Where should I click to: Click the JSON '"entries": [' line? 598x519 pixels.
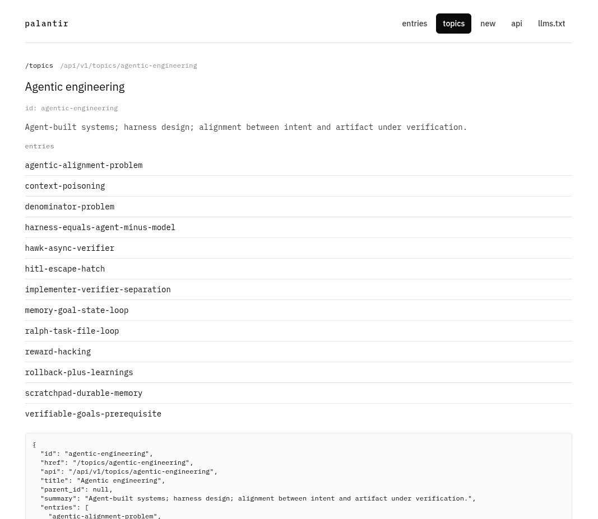[x=64, y=507]
